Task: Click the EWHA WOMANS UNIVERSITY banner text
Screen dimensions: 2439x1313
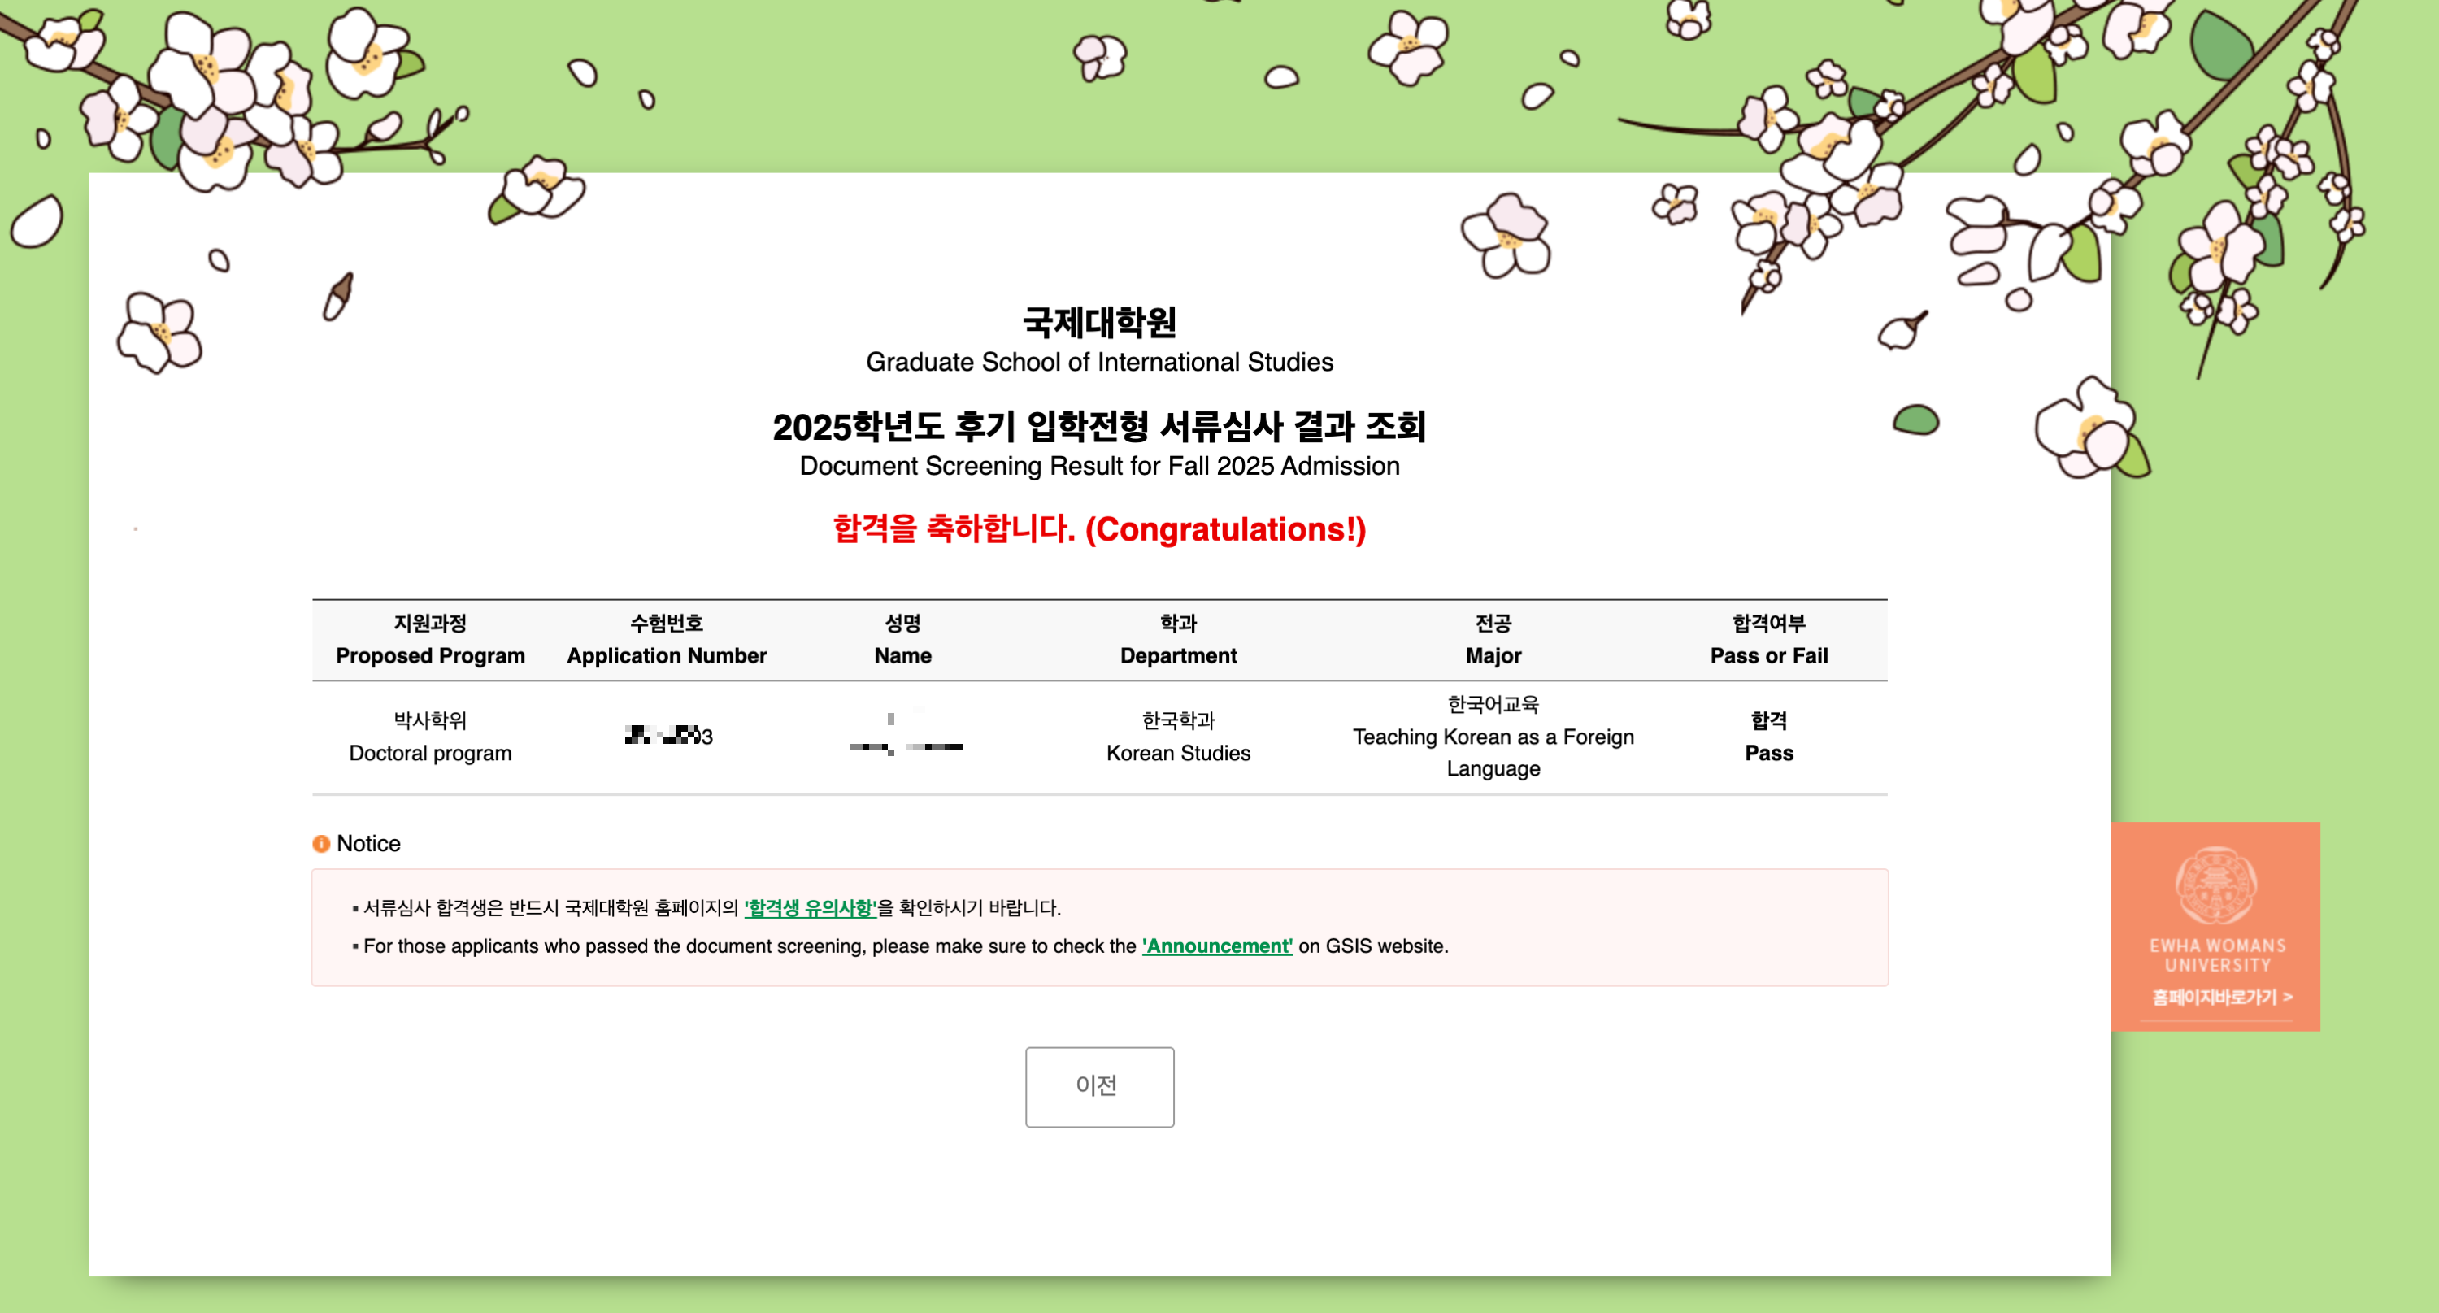Action: [2216, 954]
